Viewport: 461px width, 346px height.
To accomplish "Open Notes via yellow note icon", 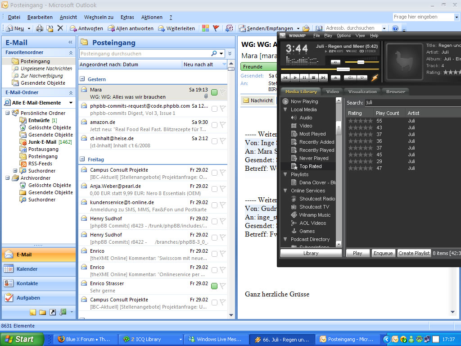I will (33, 312).
